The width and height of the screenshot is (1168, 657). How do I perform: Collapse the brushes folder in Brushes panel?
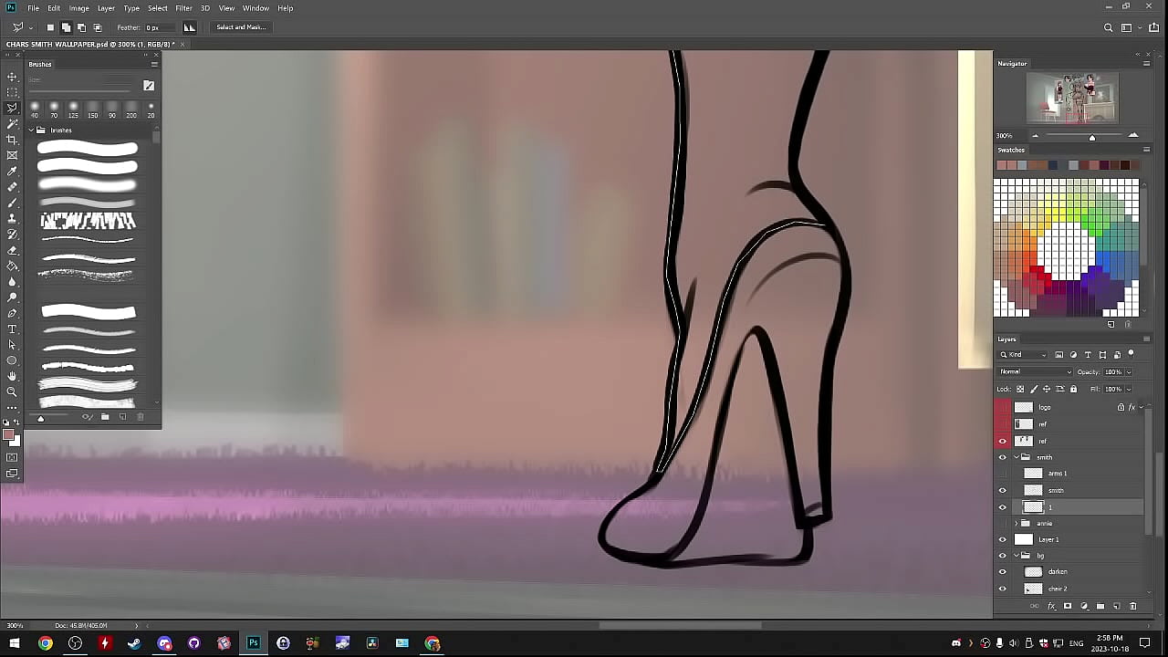[x=30, y=130]
